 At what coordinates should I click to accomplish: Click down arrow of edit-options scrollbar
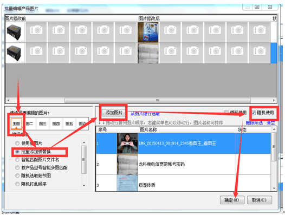pyautogui.click(x=84, y=185)
